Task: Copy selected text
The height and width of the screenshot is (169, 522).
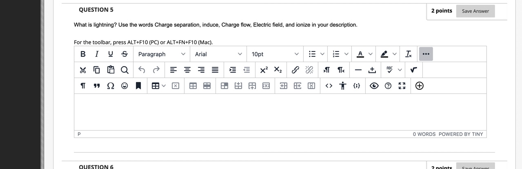Action: pos(97,70)
